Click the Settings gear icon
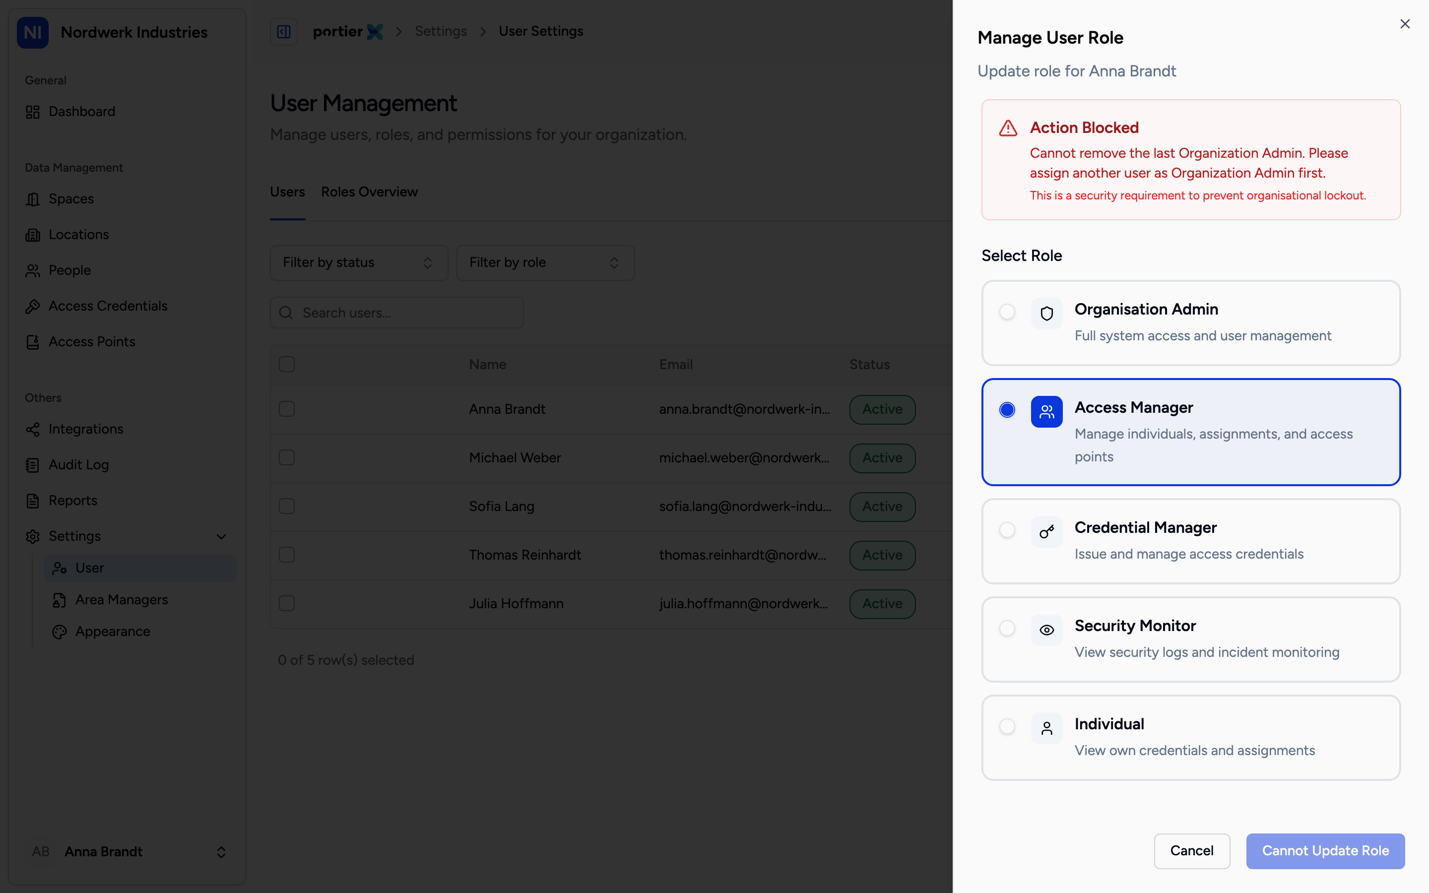Screen dimensions: 1429x893 [x=32, y=536]
